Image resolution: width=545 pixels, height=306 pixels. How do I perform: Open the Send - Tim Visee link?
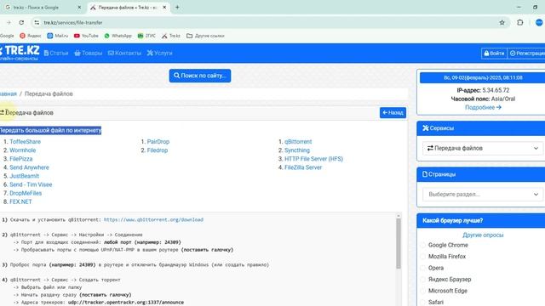(x=31, y=184)
